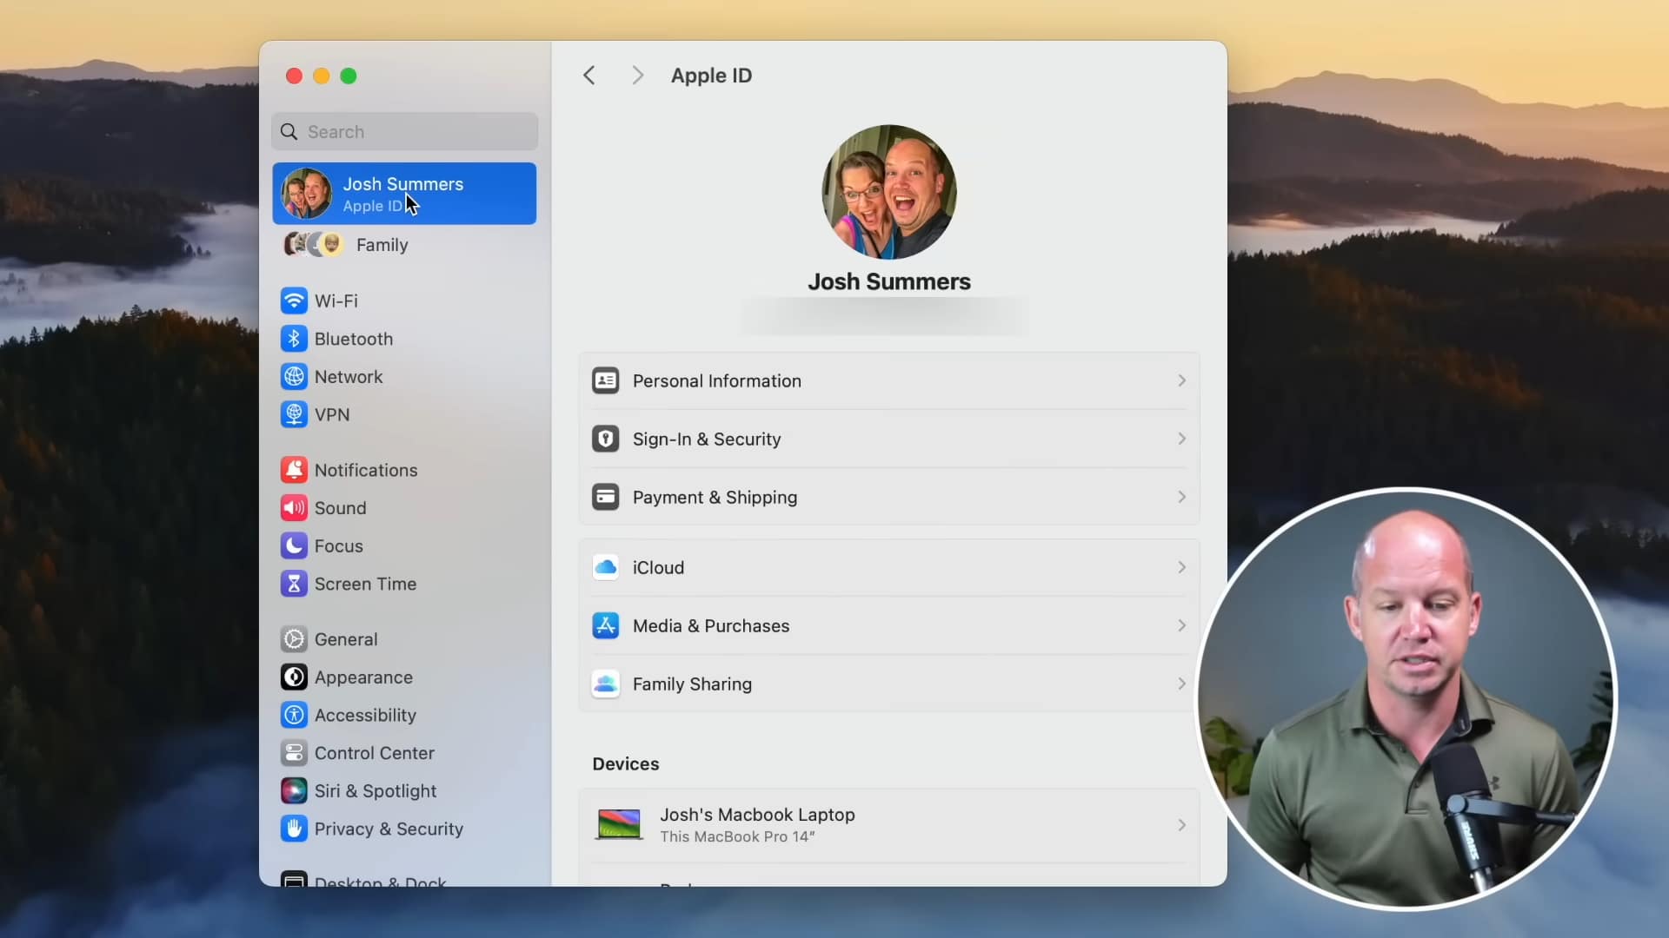Navigate back with the arrow button
Screen dimensions: 1669x938
pos(588,75)
